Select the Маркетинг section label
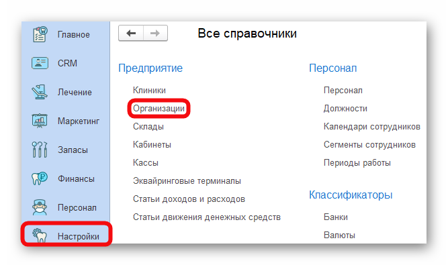 pos(79,121)
